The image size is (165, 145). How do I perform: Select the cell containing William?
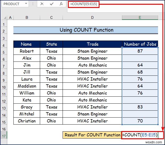click(x=27, y=93)
